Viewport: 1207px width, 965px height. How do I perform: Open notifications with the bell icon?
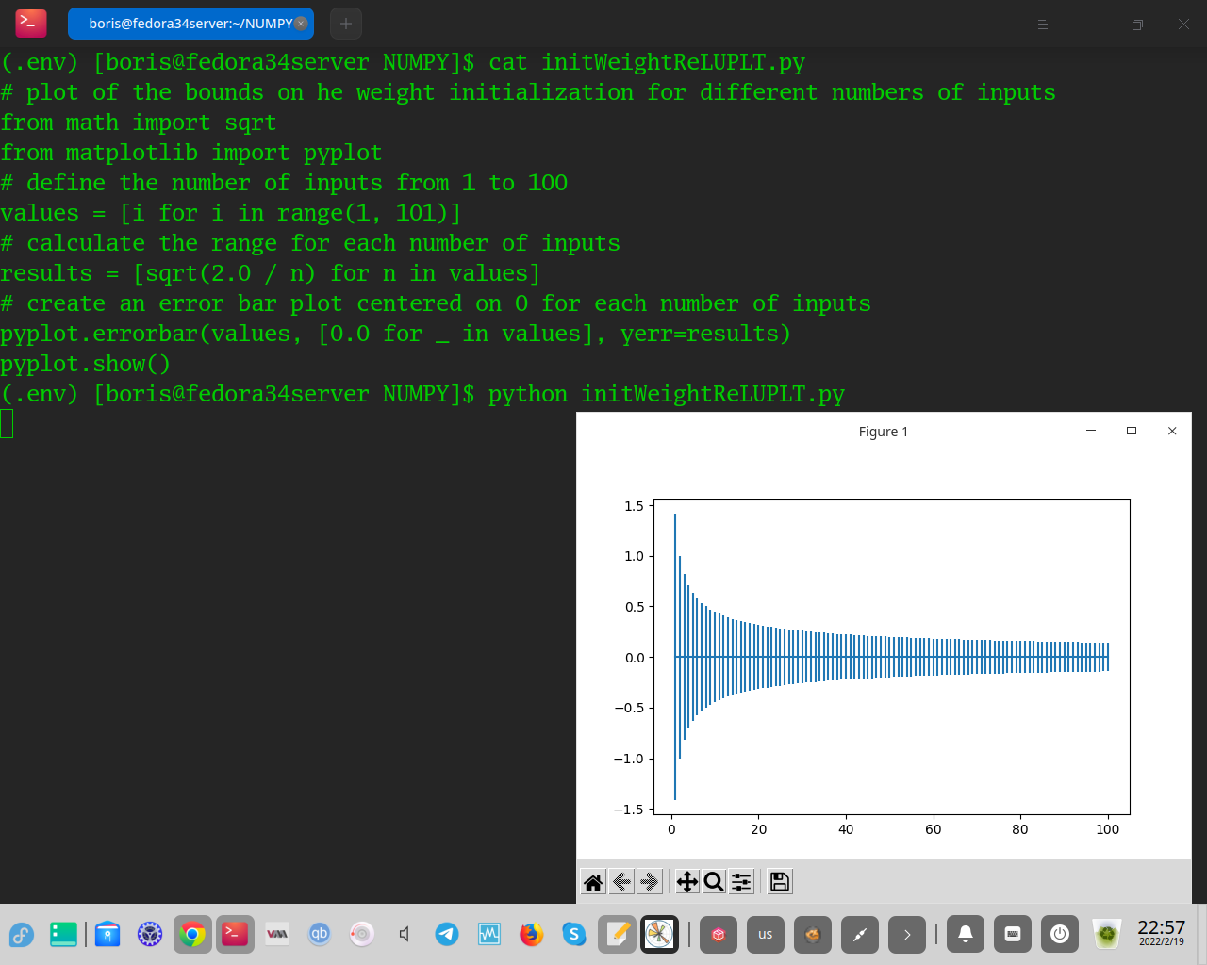point(966,934)
